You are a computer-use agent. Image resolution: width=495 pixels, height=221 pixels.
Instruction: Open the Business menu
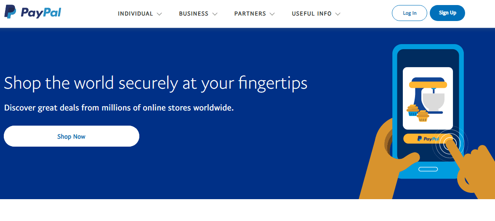(x=194, y=13)
